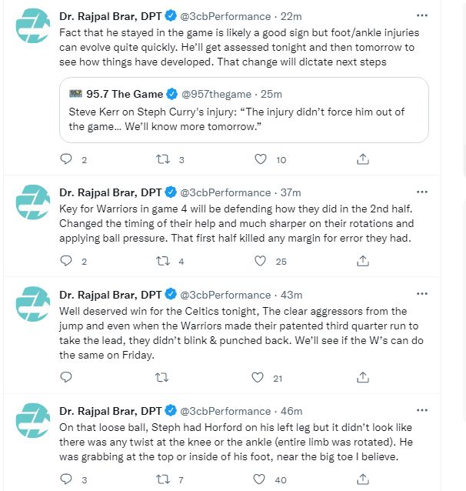Retweet the tweet posted 22m ago
The image size is (466, 491).
click(163, 159)
